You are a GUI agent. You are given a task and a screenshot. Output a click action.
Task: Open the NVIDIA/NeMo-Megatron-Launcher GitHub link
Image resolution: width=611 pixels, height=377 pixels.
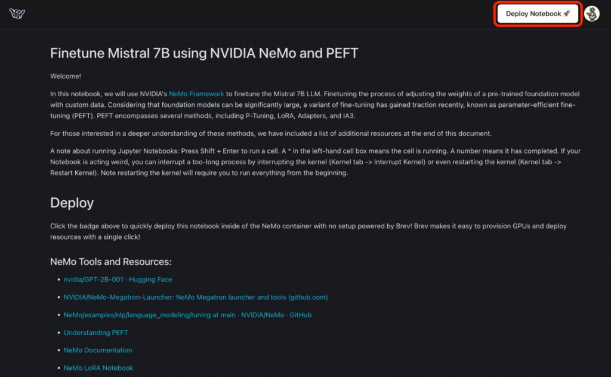(196, 297)
